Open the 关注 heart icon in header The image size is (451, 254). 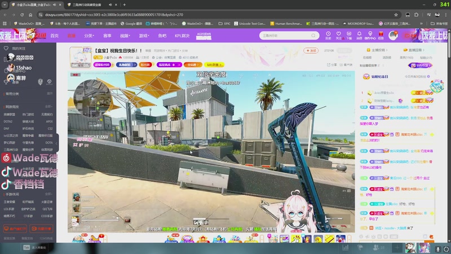tap(339, 36)
